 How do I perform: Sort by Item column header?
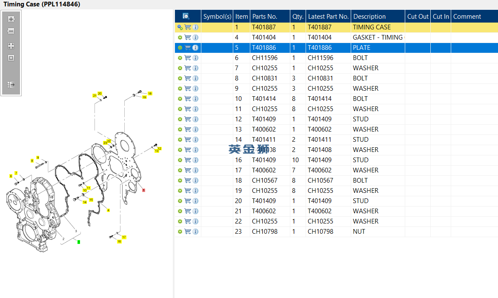click(x=241, y=17)
